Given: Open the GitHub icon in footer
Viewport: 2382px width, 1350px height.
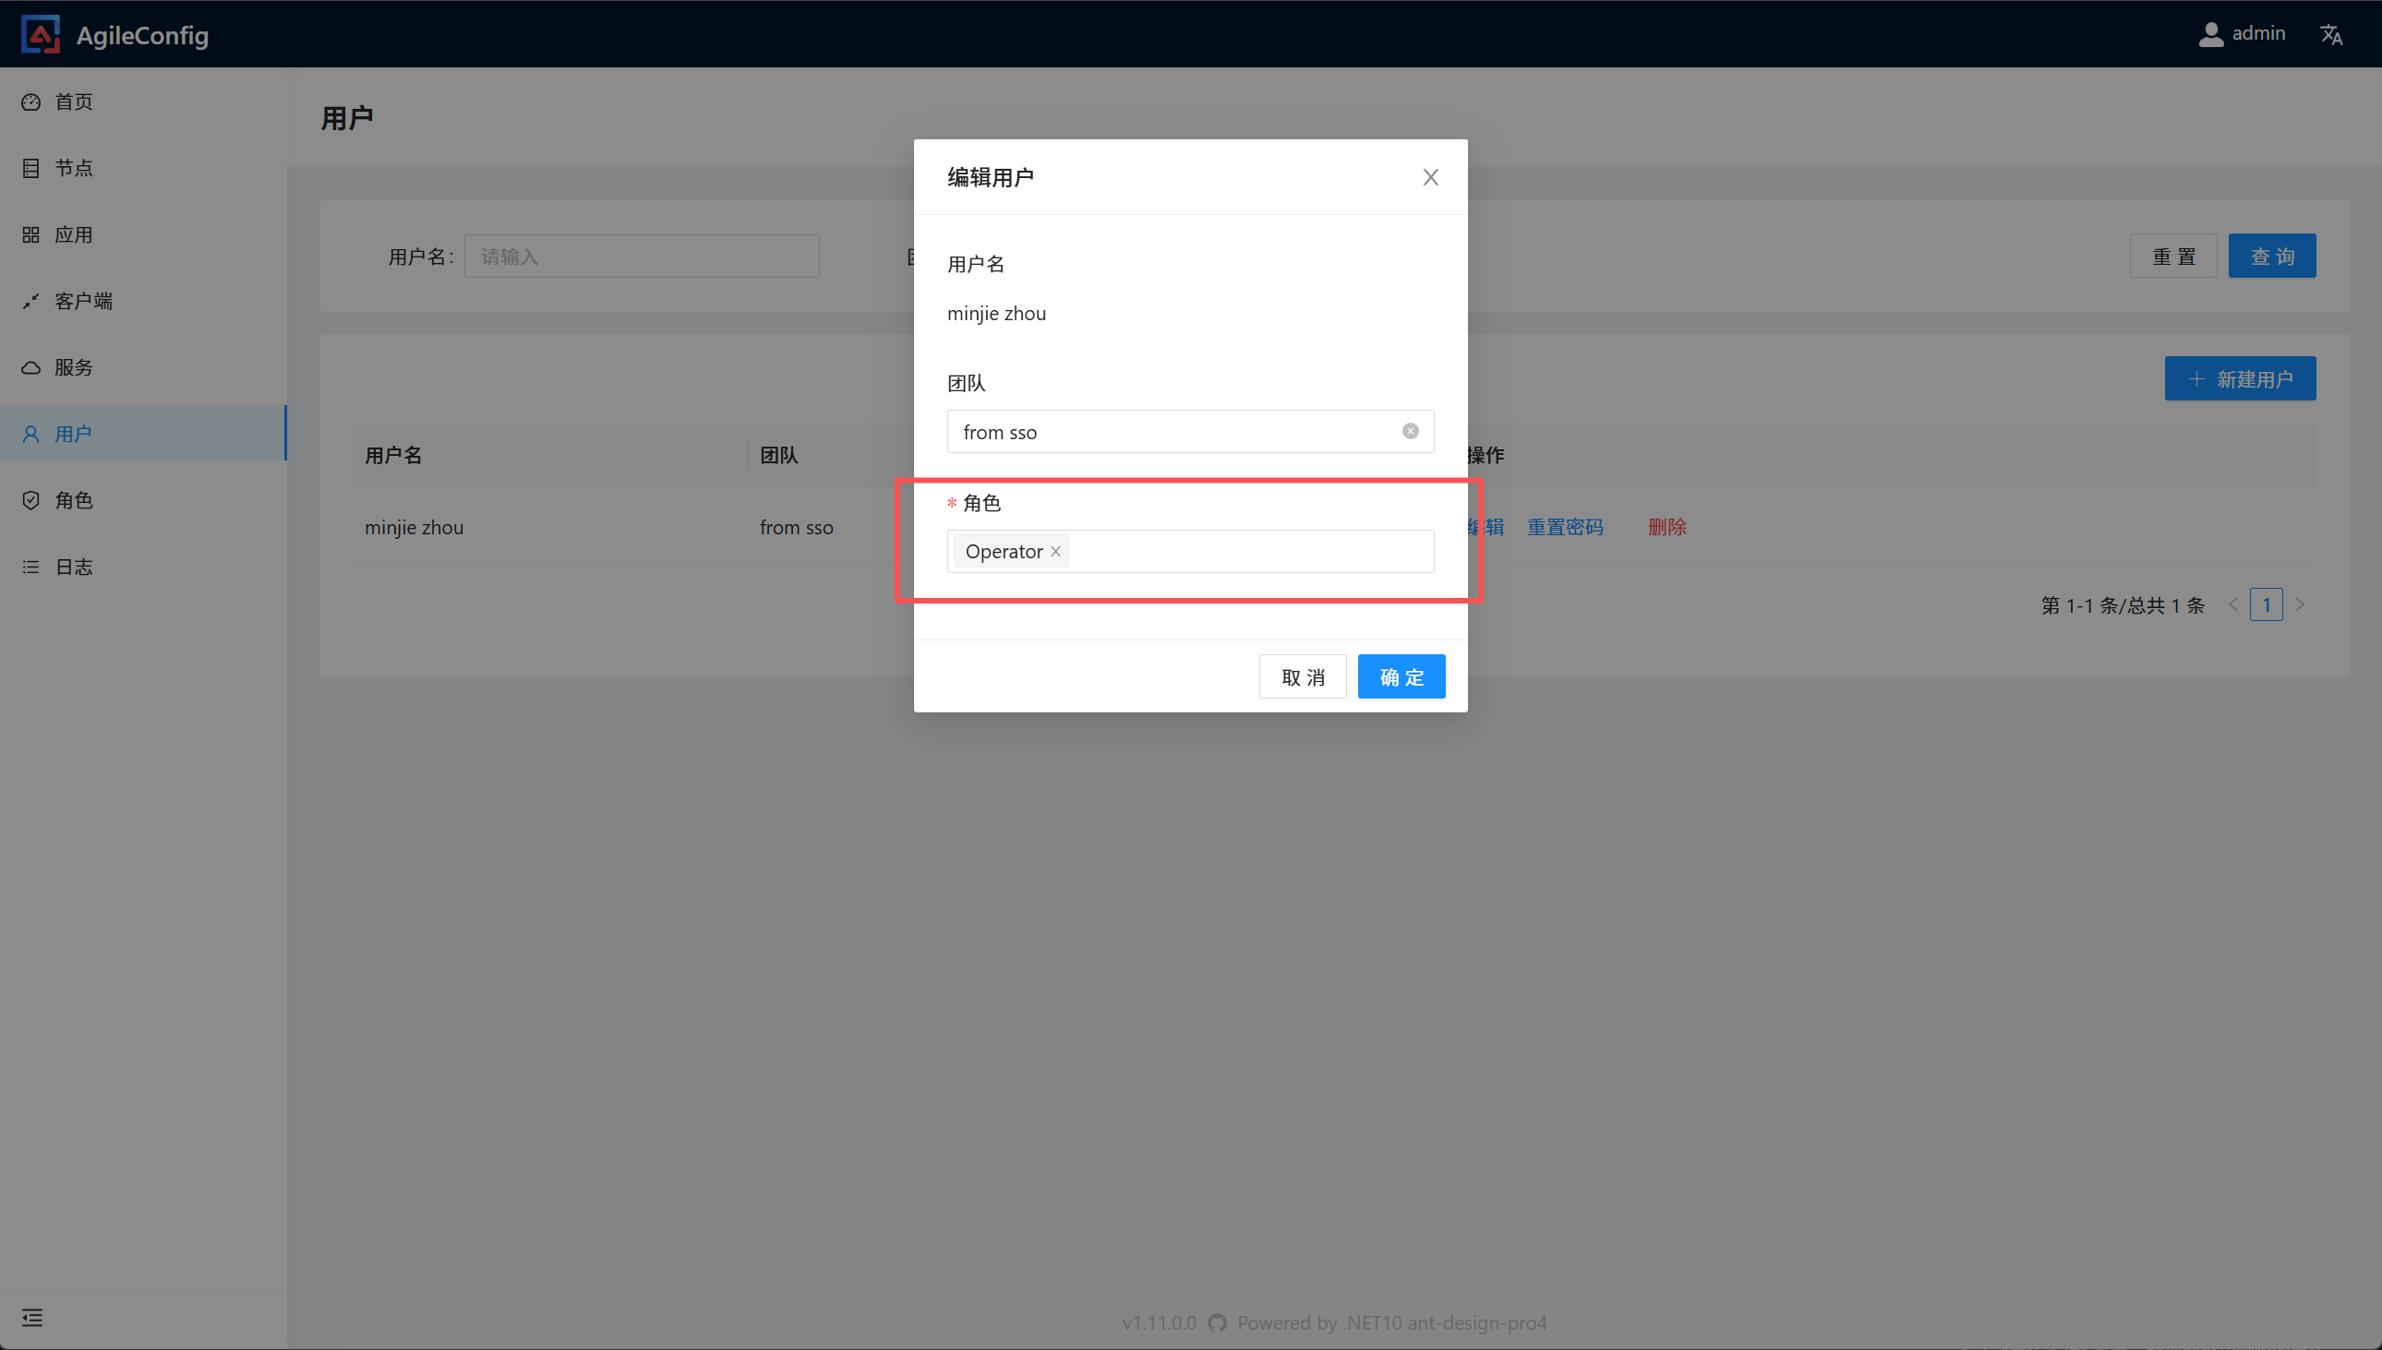Looking at the screenshot, I should [1217, 1323].
